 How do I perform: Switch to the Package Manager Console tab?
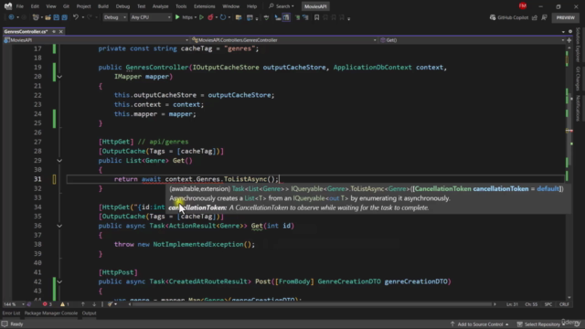pos(51,313)
